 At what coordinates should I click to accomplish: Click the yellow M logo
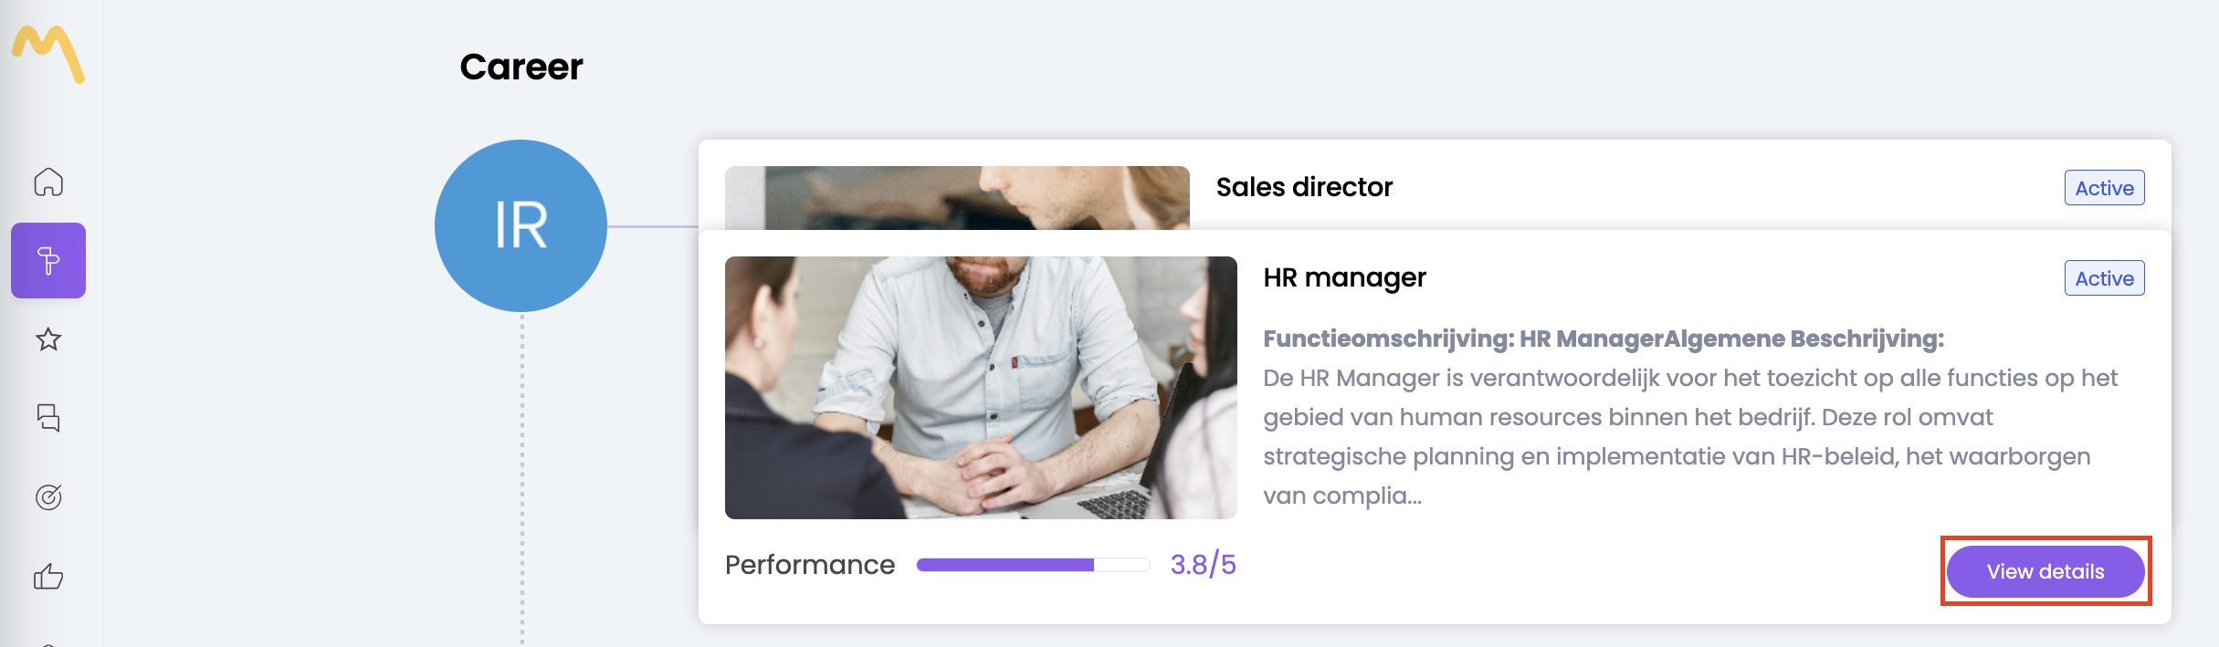pyautogui.click(x=48, y=54)
